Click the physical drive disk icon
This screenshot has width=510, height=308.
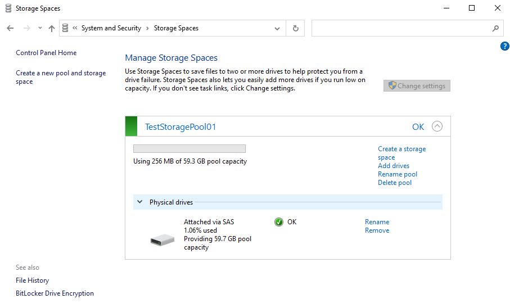163,240
